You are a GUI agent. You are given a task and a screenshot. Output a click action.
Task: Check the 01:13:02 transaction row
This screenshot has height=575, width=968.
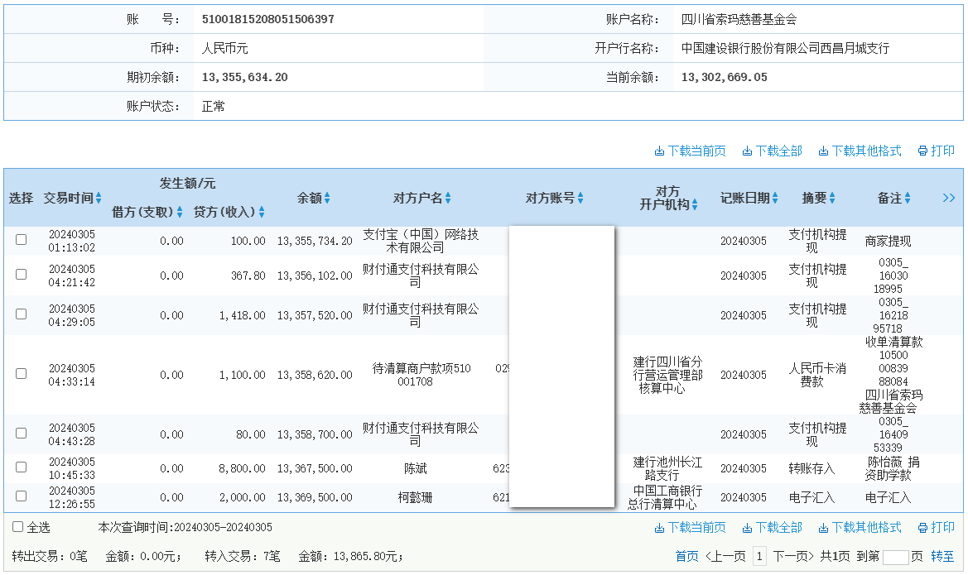click(21, 239)
